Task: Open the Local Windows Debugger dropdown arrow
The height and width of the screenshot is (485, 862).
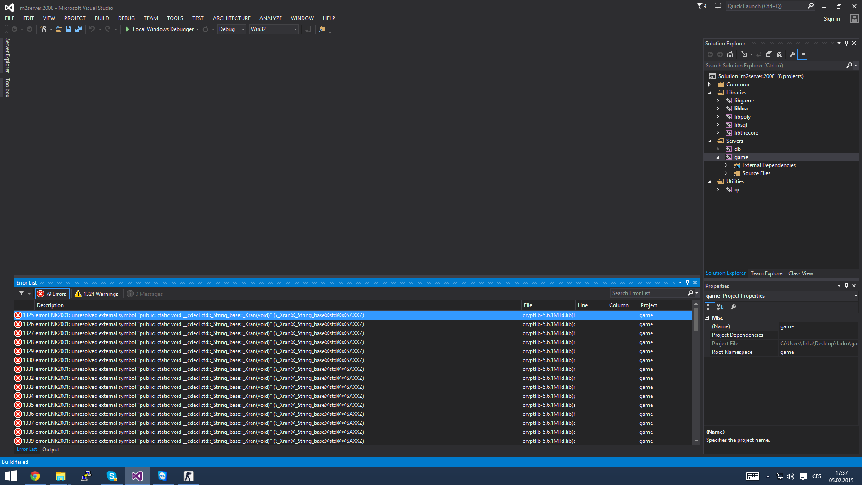Action: click(x=198, y=30)
